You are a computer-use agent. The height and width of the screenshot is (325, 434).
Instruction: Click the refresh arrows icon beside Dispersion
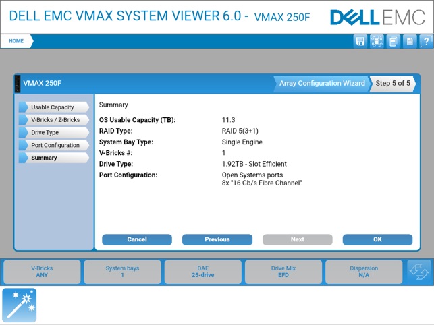[419, 272]
